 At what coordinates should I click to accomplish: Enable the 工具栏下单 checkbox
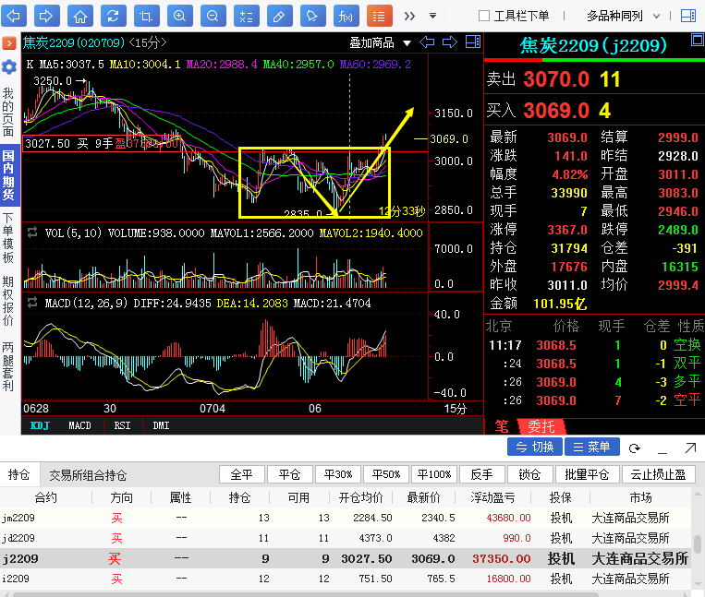(484, 16)
